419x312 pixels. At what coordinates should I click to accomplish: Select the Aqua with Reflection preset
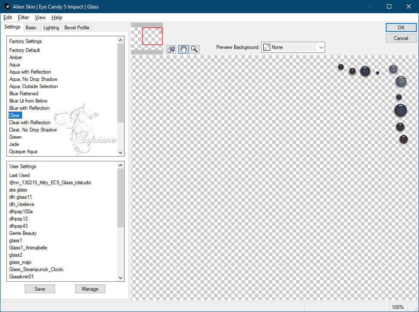click(x=30, y=72)
